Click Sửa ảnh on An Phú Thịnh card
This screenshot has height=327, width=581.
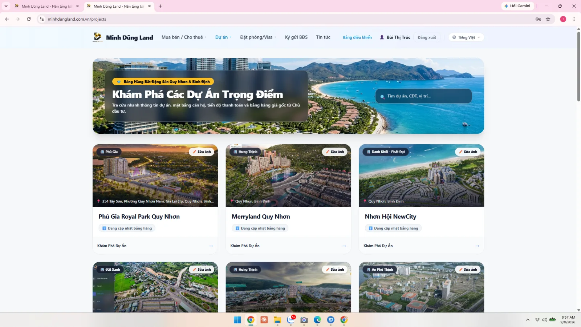pyautogui.click(x=468, y=270)
